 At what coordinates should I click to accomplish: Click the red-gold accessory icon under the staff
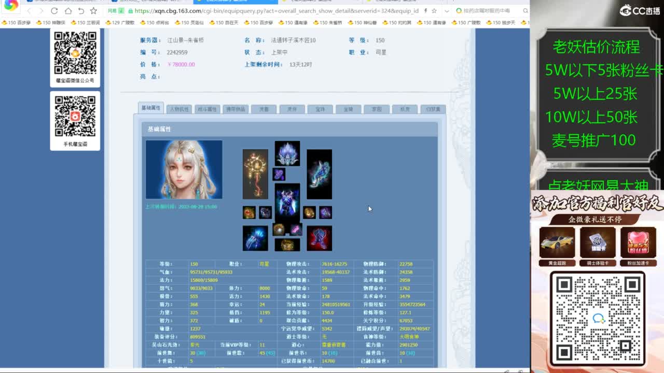(x=249, y=212)
